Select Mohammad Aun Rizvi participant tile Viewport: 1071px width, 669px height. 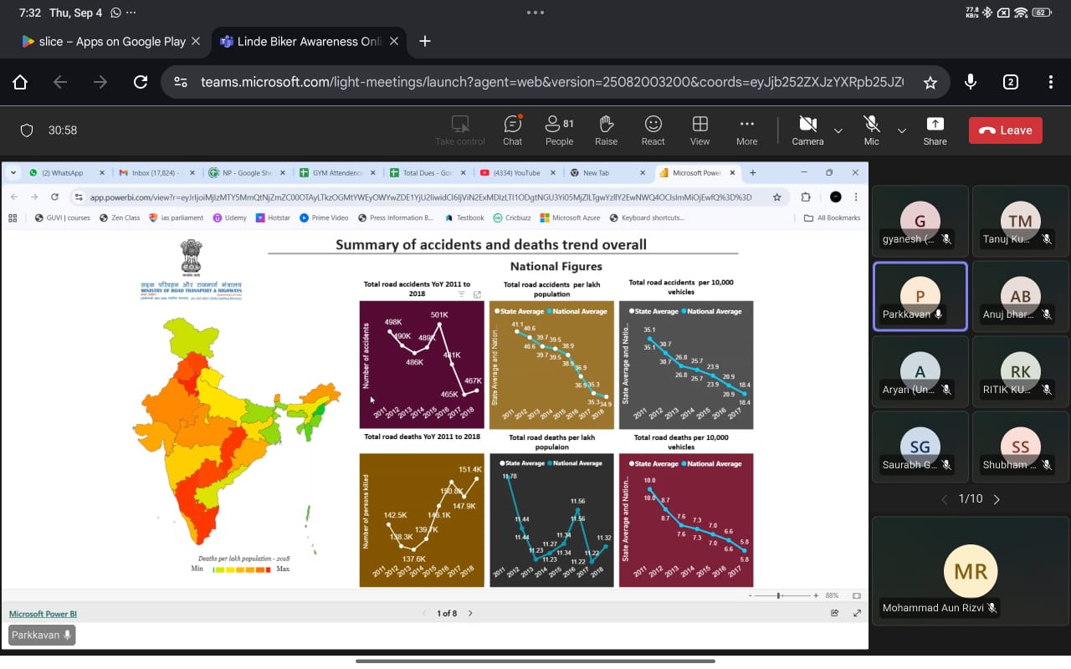pyautogui.click(x=970, y=570)
